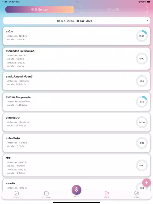Select the leave document icon in bottom bar
Screen dimensions: 153x204
pos(107,193)
